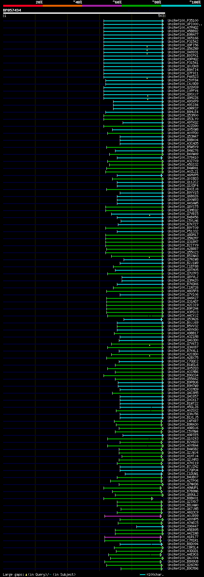Open hit UniRef100_A5GLZ6

(x=183, y=407)
